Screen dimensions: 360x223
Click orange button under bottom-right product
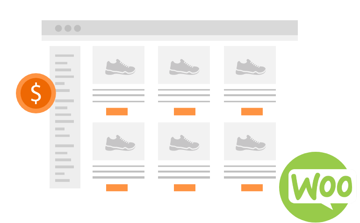tap(252, 188)
